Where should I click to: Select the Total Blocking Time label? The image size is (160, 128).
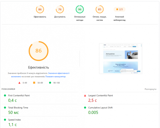coord(18,107)
